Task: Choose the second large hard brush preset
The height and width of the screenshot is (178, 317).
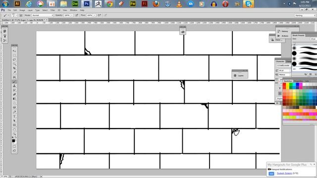Action: [x=304, y=64]
